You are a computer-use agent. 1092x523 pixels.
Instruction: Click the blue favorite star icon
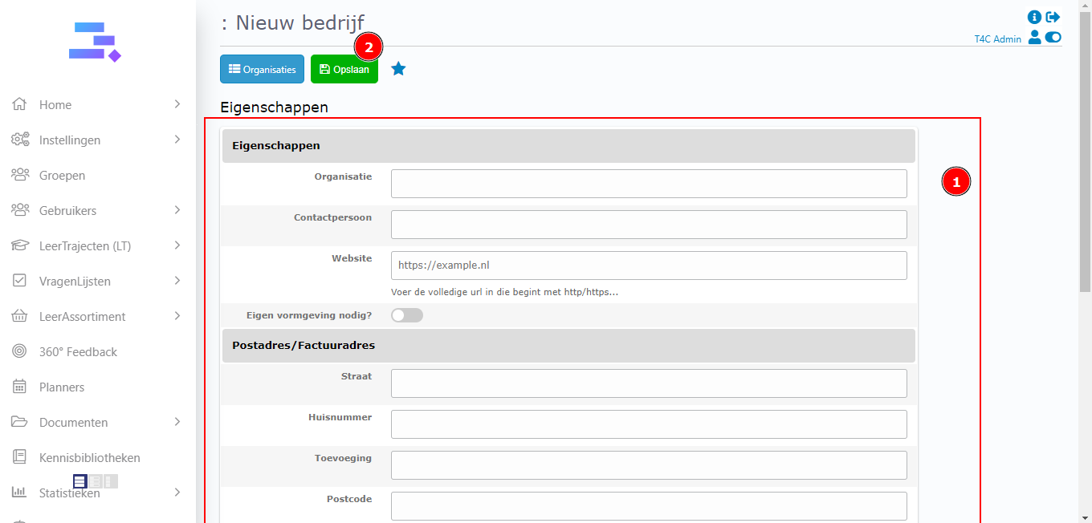(398, 69)
